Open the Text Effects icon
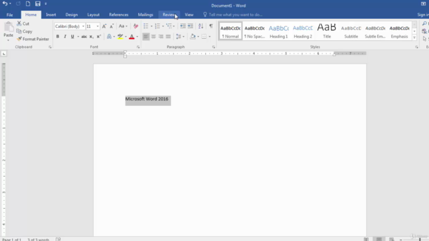The image size is (429, 241). pyautogui.click(x=109, y=36)
